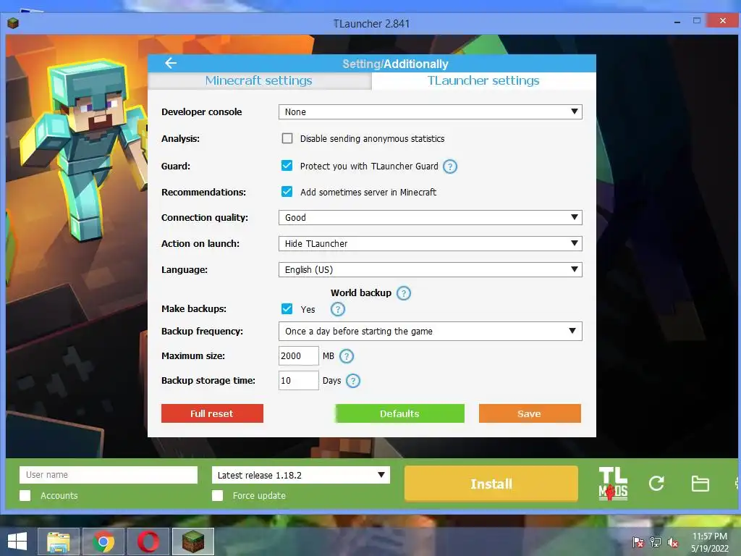Uncheck the Make backups Yes checkbox

(x=287, y=308)
